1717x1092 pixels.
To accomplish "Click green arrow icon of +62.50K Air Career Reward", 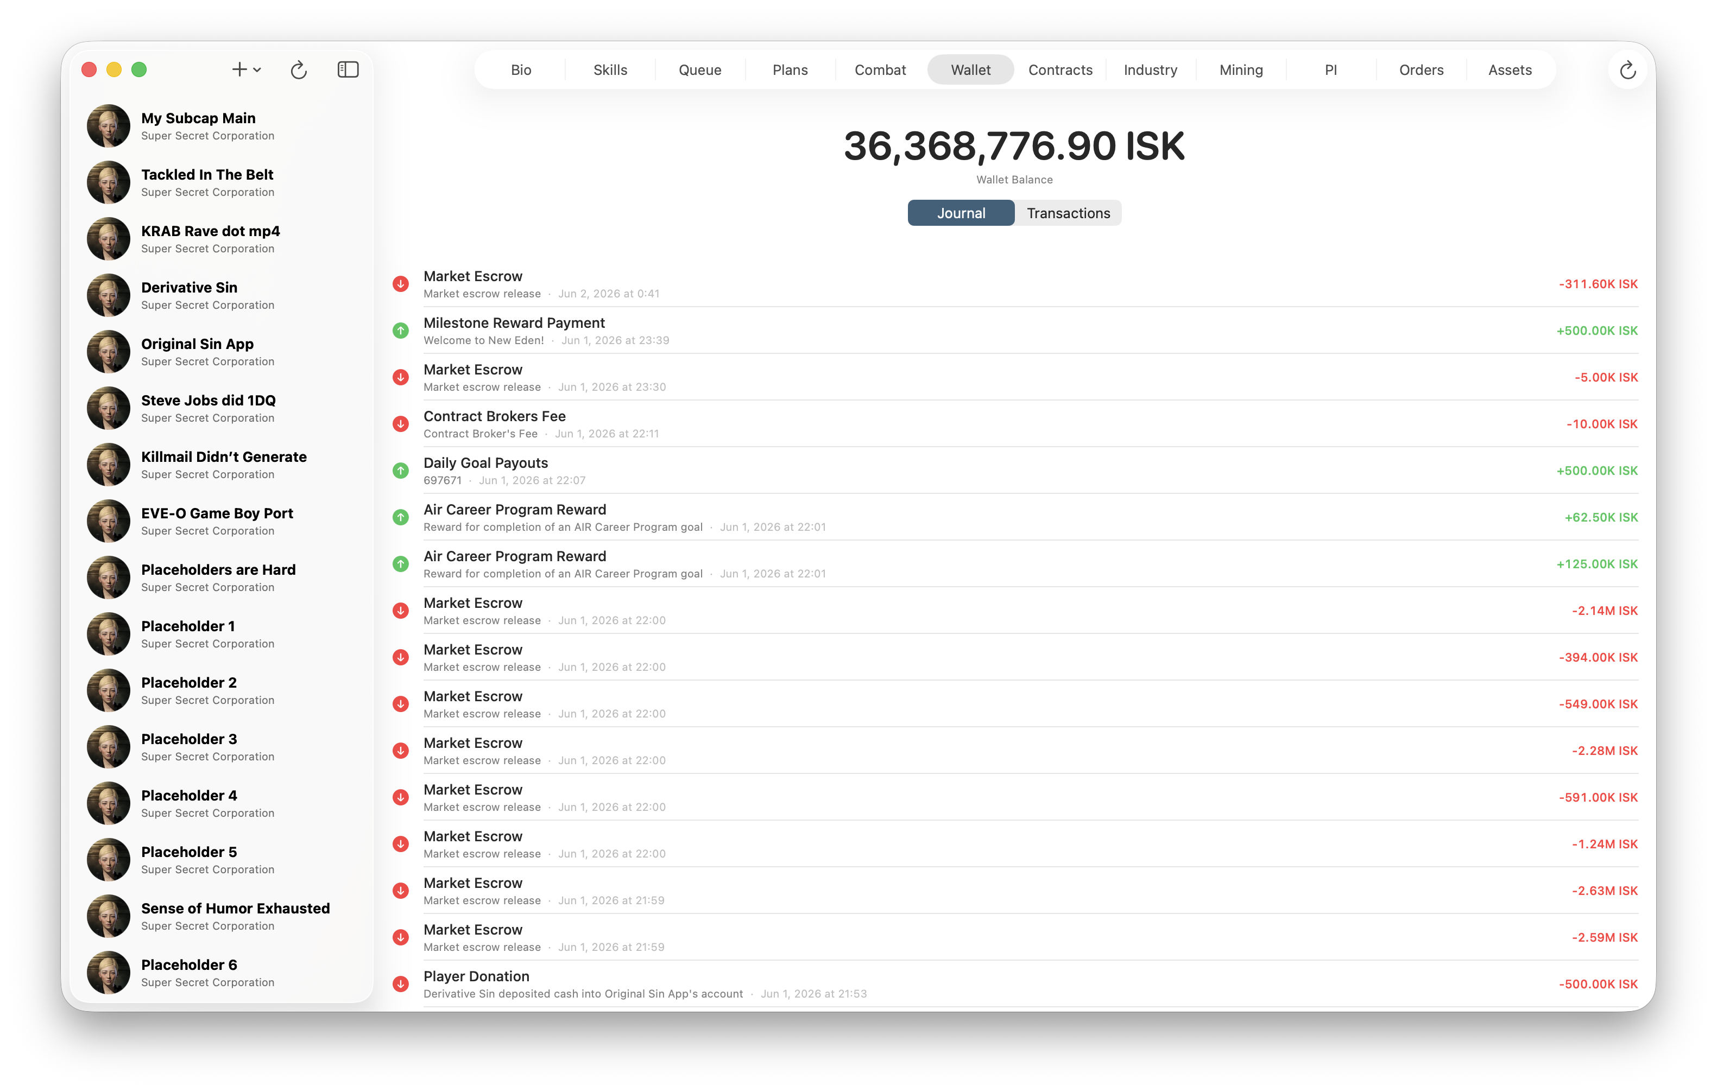I will click(401, 517).
